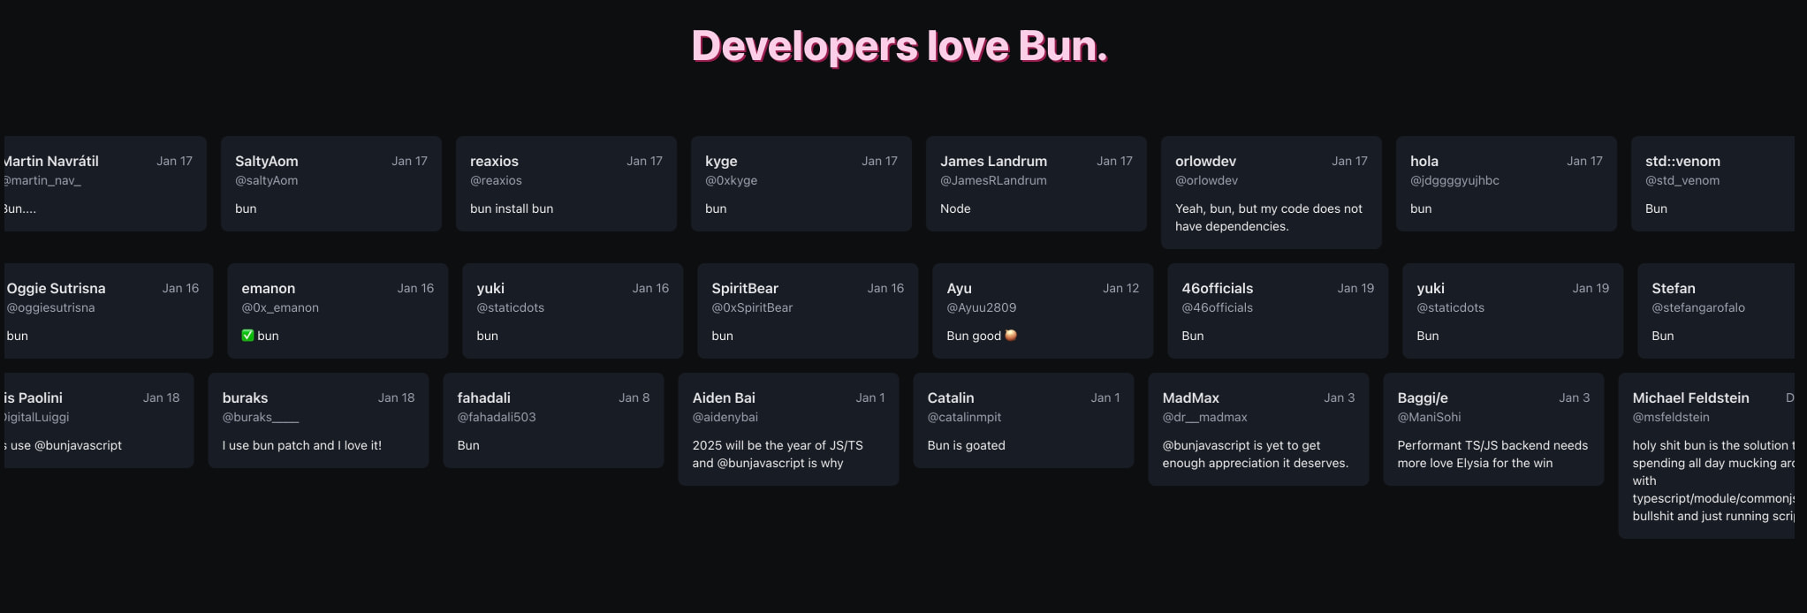Click the @oggiesutrisna handle
The width and height of the screenshot is (1807, 613).
click(x=50, y=307)
